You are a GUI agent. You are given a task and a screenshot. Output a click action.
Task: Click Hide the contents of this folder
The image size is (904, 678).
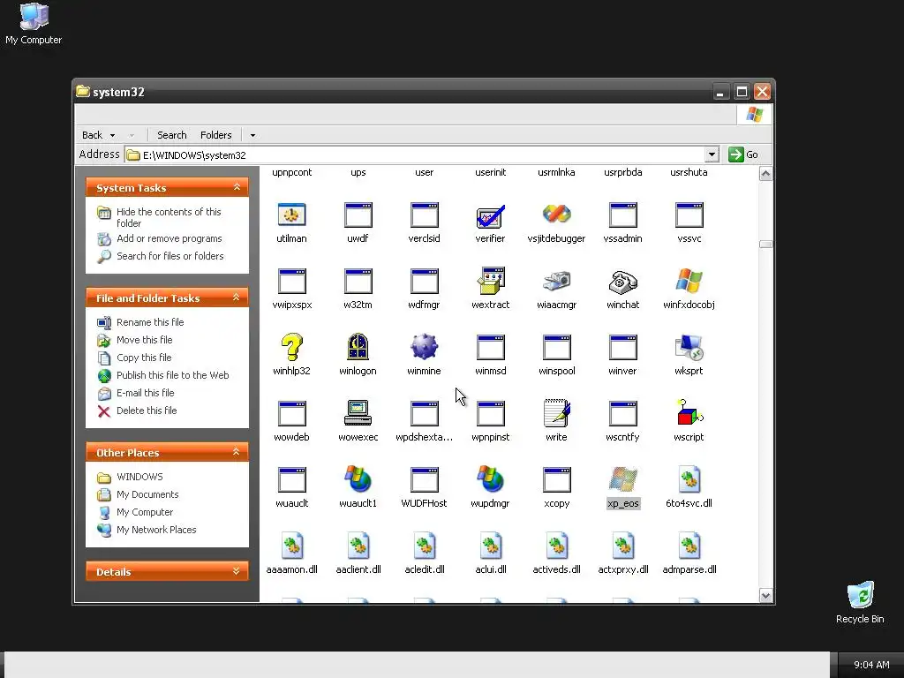[169, 217]
